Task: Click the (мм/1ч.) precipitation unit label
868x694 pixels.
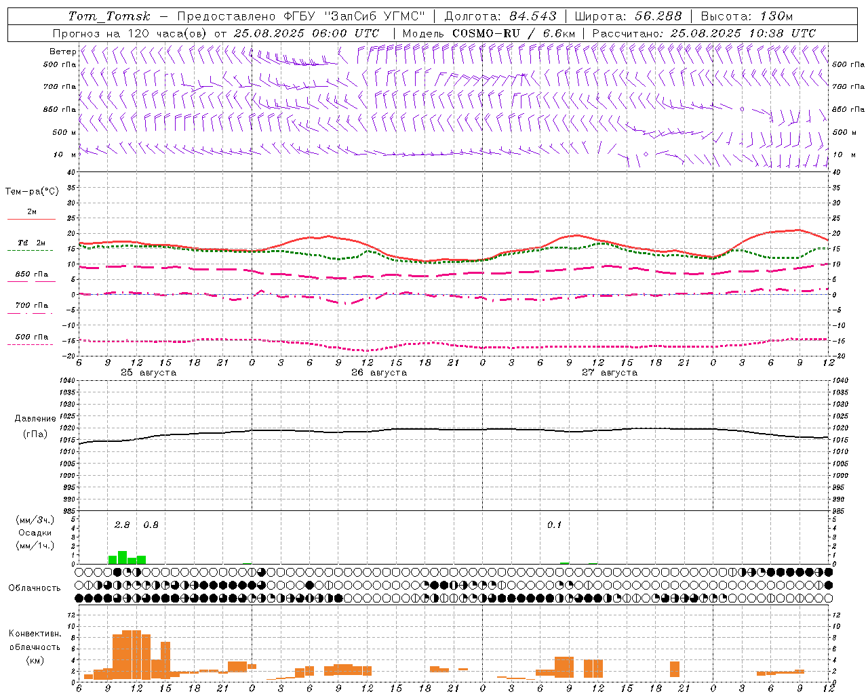Action: tap(35, 546)
